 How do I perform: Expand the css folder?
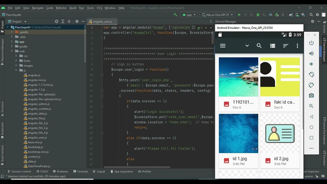click(16, 56)
